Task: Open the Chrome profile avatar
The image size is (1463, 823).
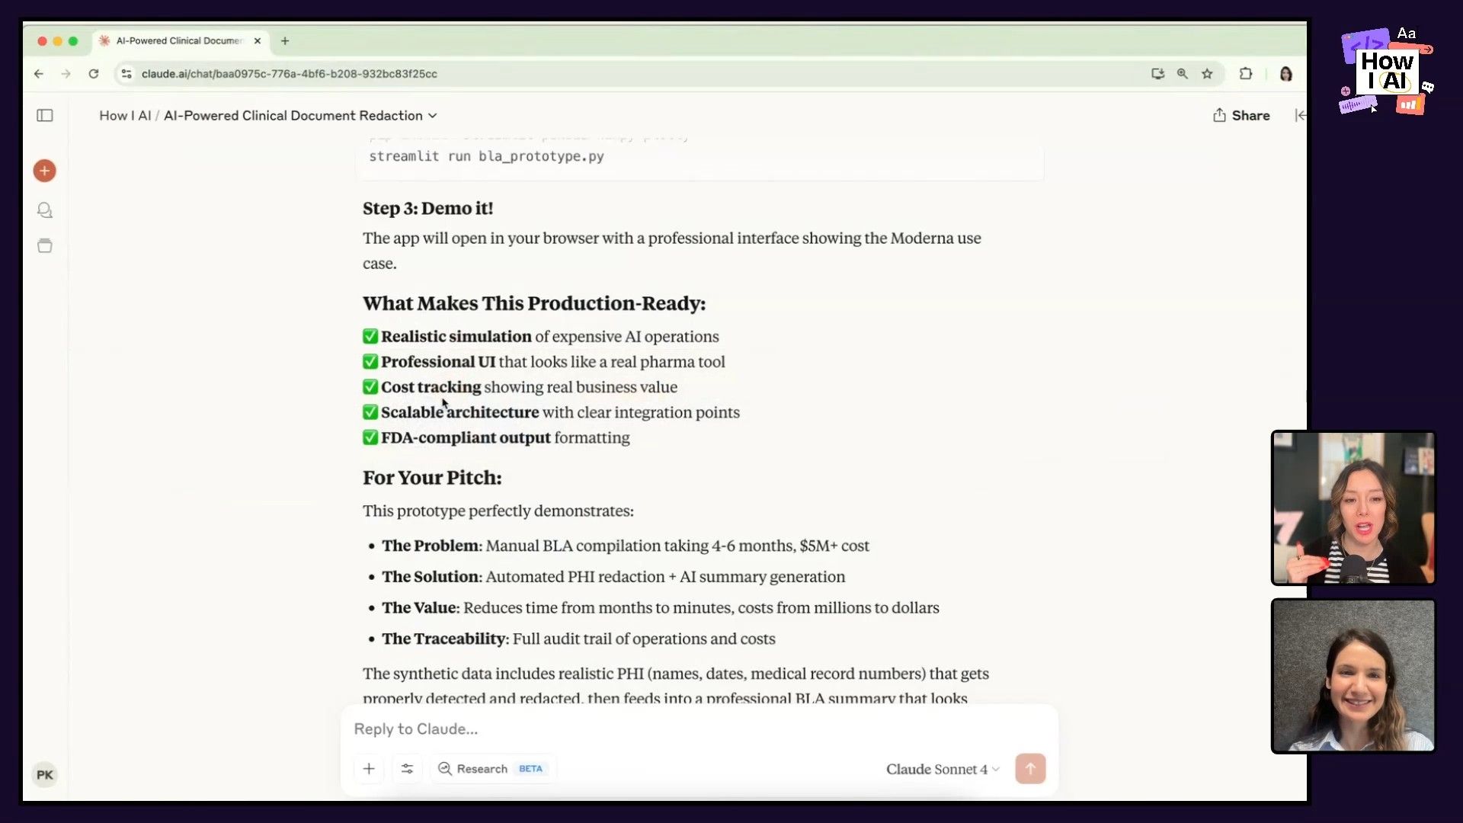Action: (1286, 74)
